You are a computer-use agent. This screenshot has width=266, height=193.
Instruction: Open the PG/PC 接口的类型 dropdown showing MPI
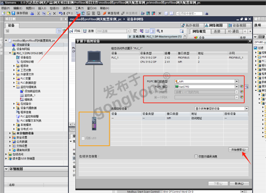[237, 82]
